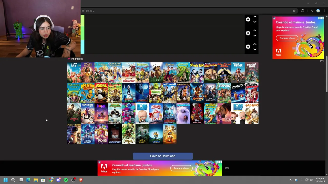Open OBS Studio from the taskbar
The height and width of the screenshot is (184, 328).
pyautogui.click(x=73, y=180)
